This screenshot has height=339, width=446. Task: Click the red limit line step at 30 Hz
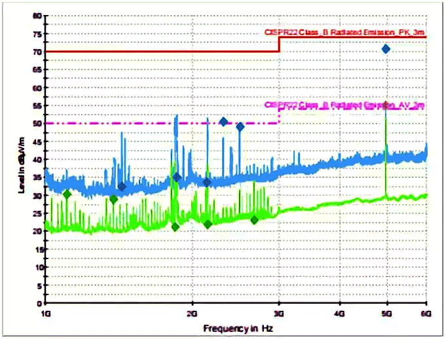pyautogui.click(x=280, y=44)
